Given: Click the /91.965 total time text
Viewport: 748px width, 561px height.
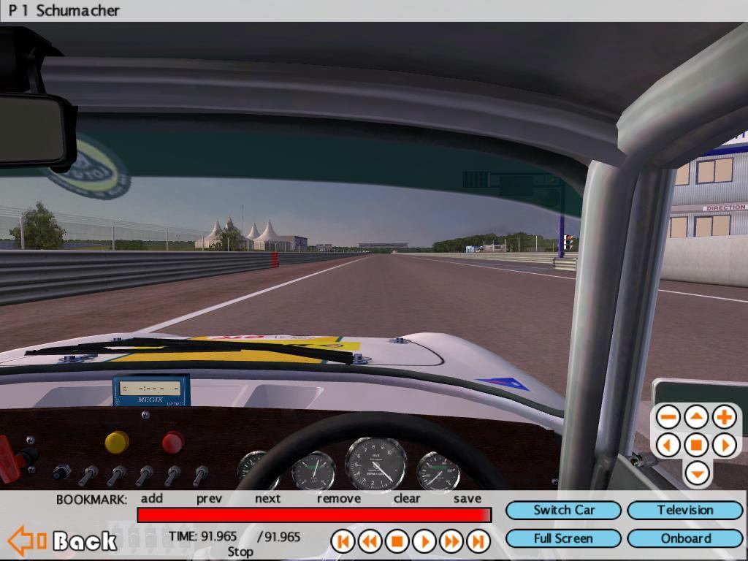Looking at the screenshot, I should pyautogui.click(x=278, y=537).
